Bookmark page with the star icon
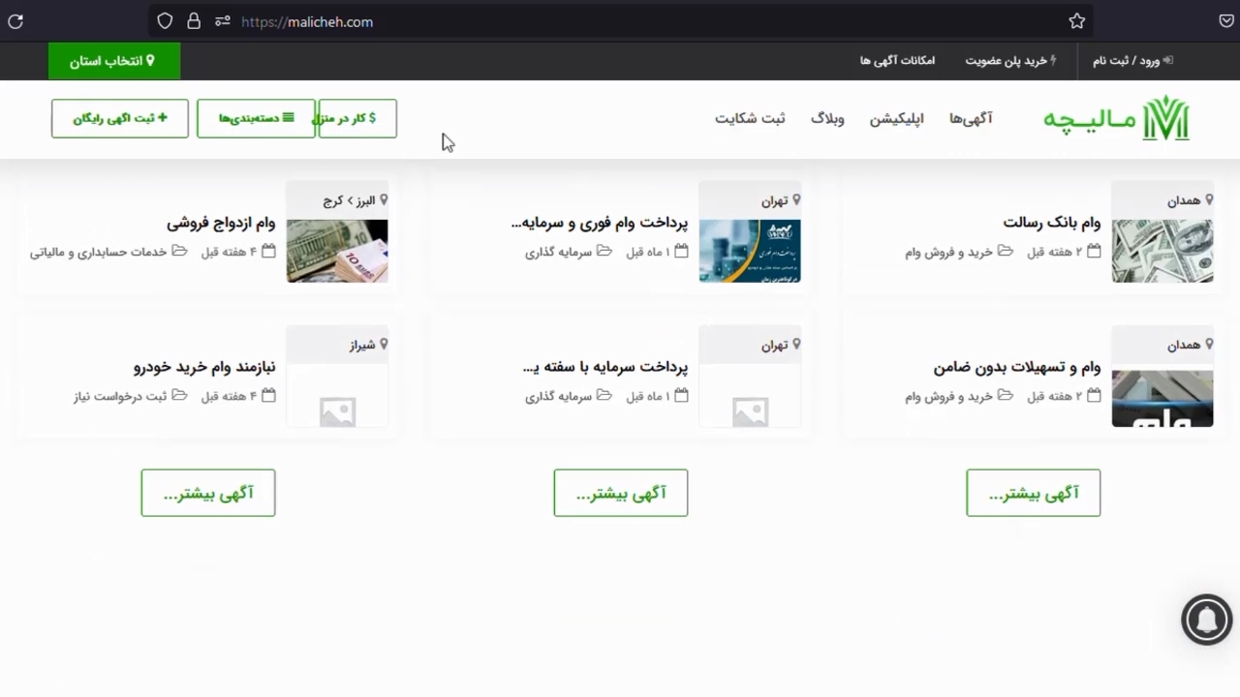Screen dimensions: 1240x697 tap(1076, 21)
